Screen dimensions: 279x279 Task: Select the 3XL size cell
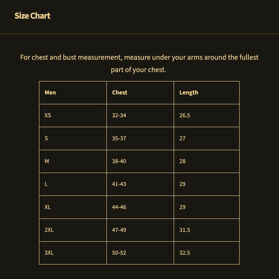49,253
